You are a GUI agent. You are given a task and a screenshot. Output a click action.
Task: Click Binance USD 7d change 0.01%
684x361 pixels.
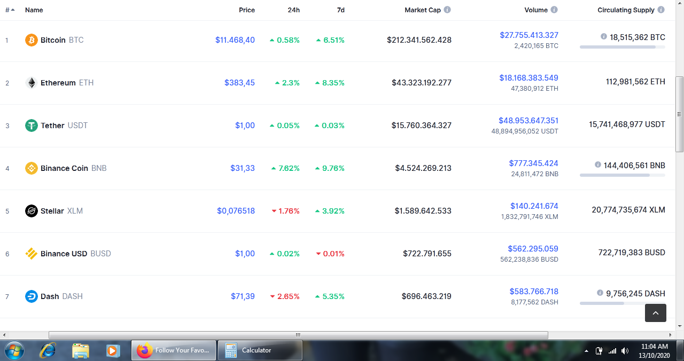coord(330,254)
